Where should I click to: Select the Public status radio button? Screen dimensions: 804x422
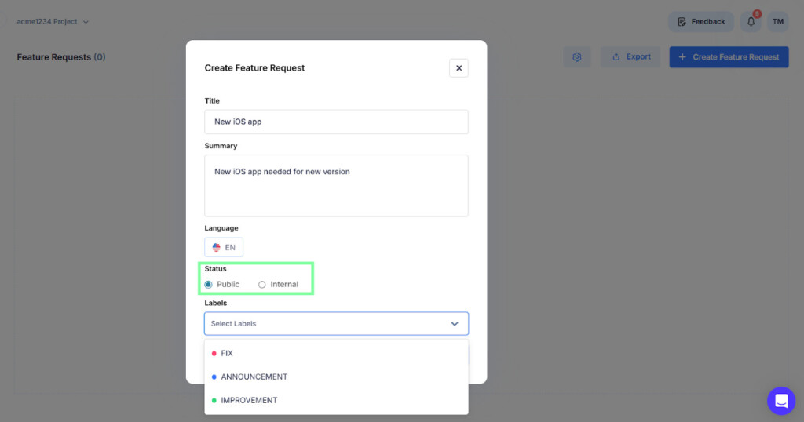tap(209, 285)
